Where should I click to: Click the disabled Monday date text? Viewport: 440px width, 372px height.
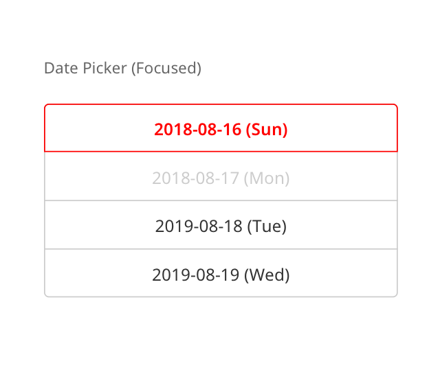(221, 178)
